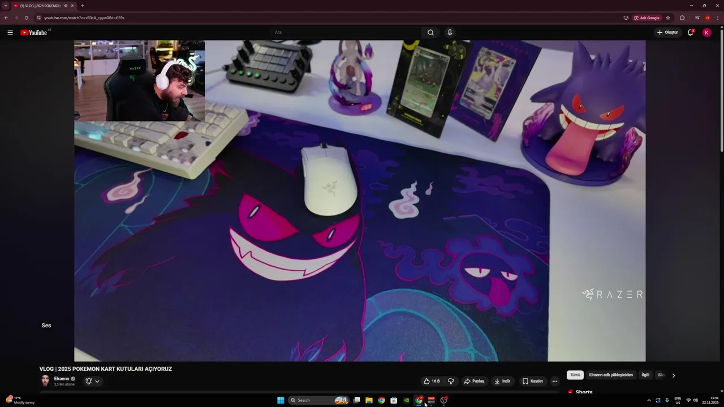The height and width of the screenshot is (407, 724).
Task: Click video title VLOG 2025 POKEMON KART
Action: tap(106, 369)
